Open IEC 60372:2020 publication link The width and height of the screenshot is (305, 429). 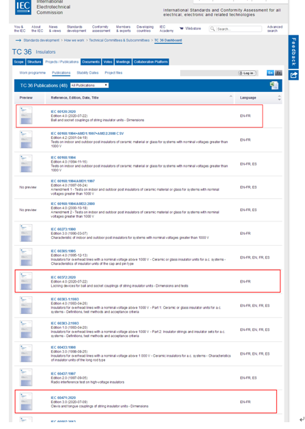pyautogui.click(x=63, y=277)
